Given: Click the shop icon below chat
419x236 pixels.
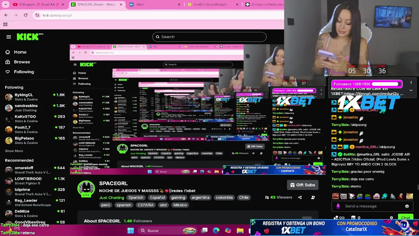Looking at the screenshot, I should pyautogui.click(x=353, y=218).
